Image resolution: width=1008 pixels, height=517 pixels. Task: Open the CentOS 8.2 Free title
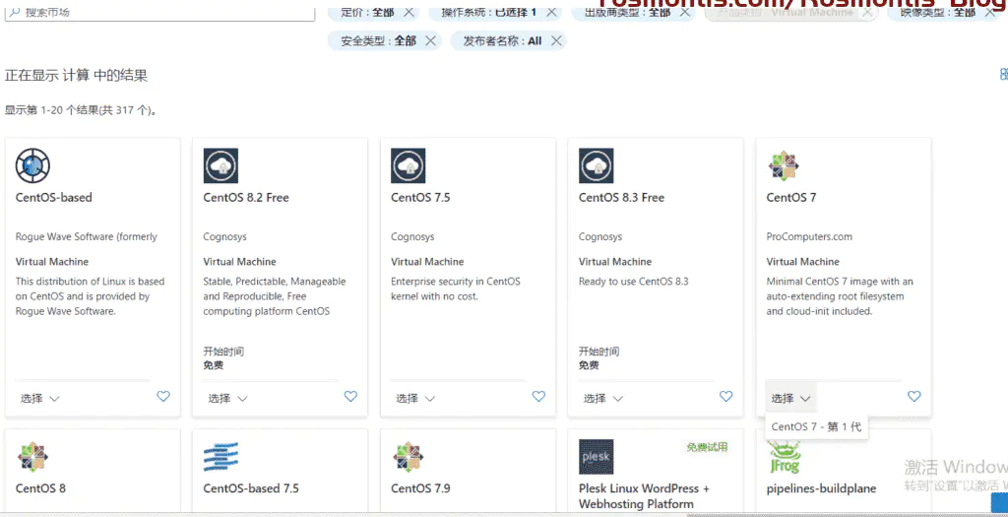[x=246, y=197]
